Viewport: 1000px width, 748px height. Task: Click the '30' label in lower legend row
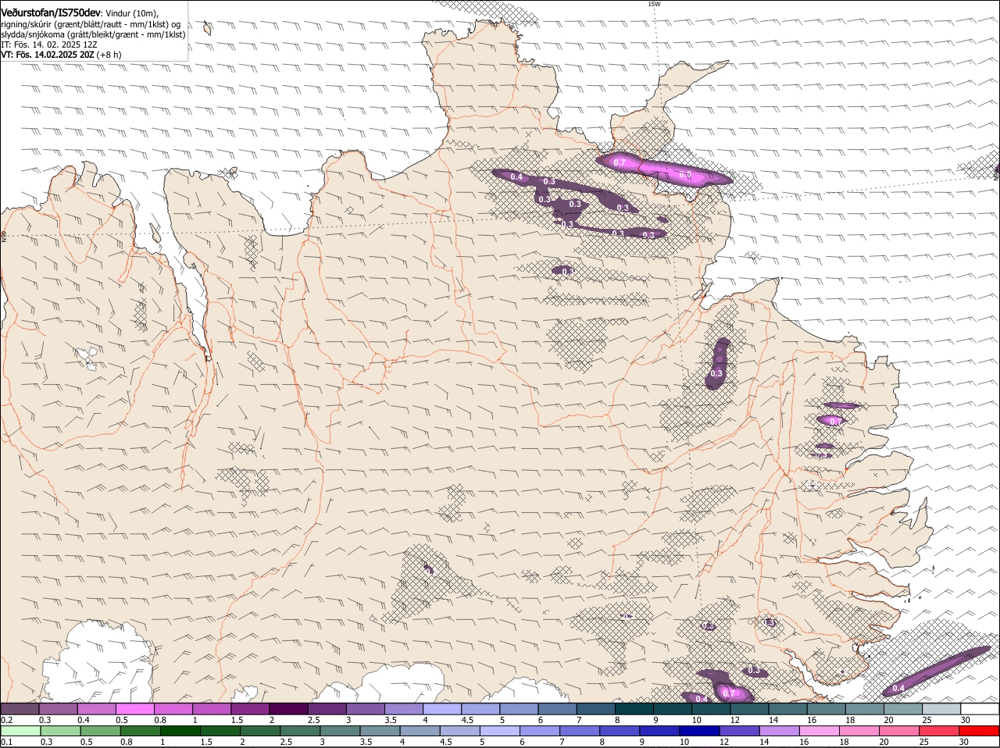click(963, 742)
